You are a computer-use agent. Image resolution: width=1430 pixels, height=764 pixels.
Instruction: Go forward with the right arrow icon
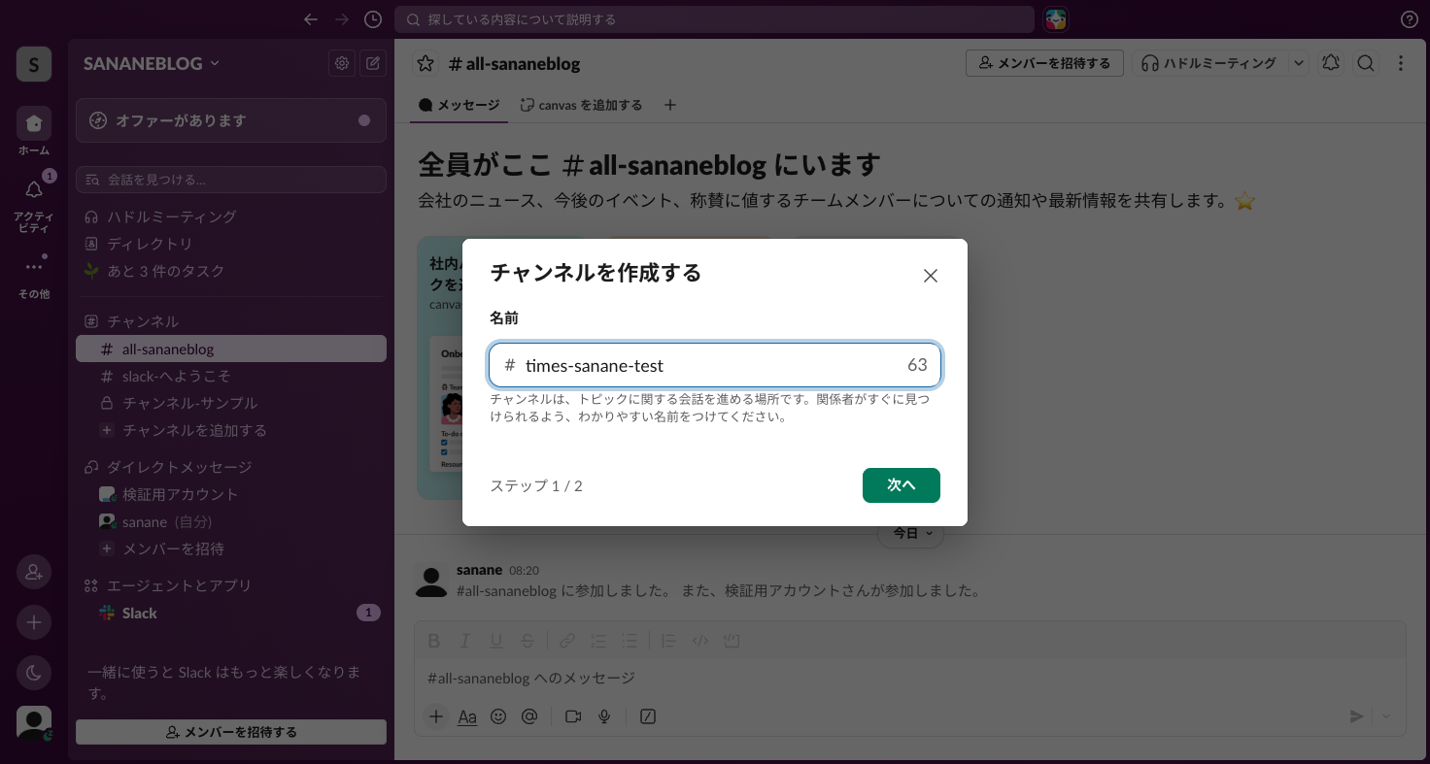coord(341,19)
